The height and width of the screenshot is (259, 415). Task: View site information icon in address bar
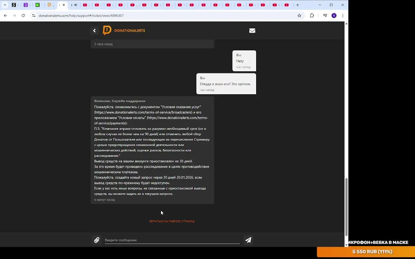pos(34,15)
